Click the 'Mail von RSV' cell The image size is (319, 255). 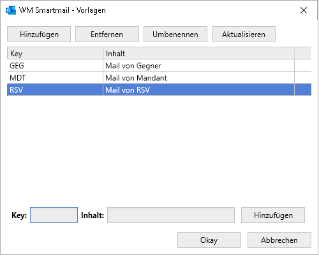coord(199,90)
